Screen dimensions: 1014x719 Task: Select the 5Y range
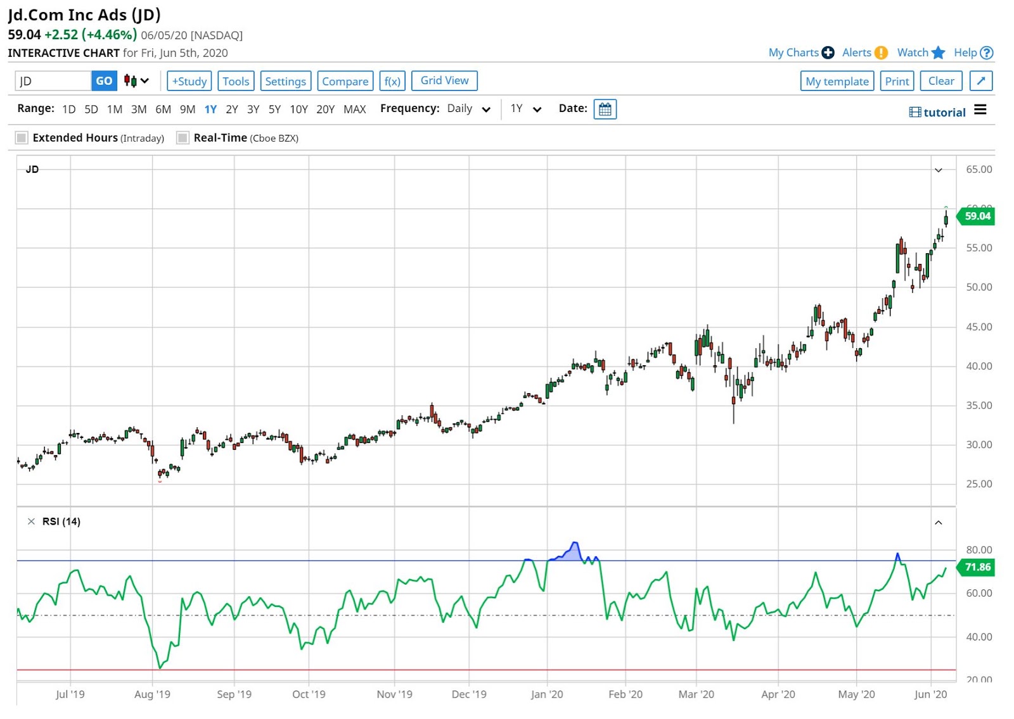point(274,109)
